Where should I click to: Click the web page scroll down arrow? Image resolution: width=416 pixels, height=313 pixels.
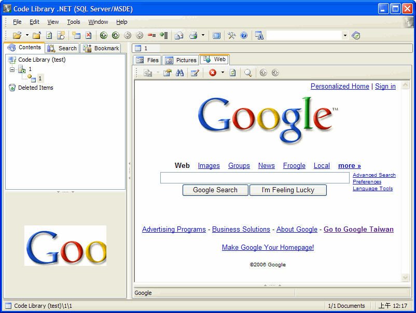point(405,277)
